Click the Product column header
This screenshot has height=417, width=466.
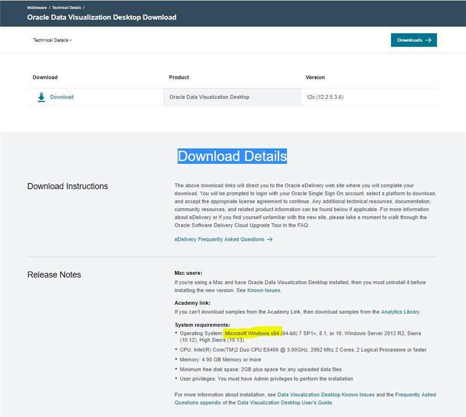[x=179, y=78]
